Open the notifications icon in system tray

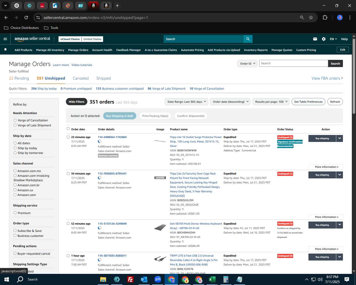point(347,279)
